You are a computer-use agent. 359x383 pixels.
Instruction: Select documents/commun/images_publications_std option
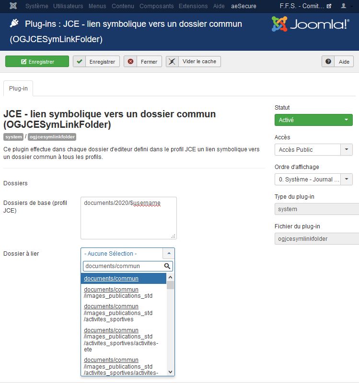(124, 293)
